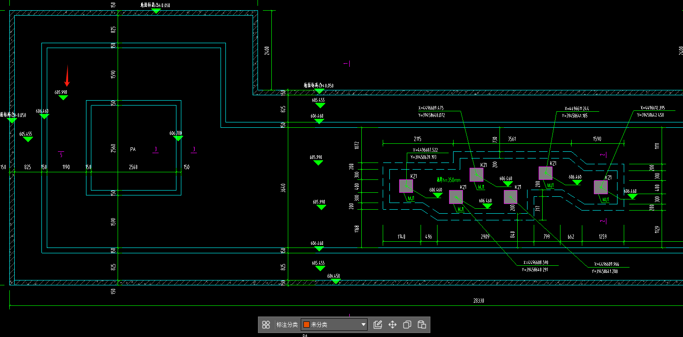Click the 28330 overall dimension text
The image size is (683, 337).
pyautogui.click(x=479, y=301)
